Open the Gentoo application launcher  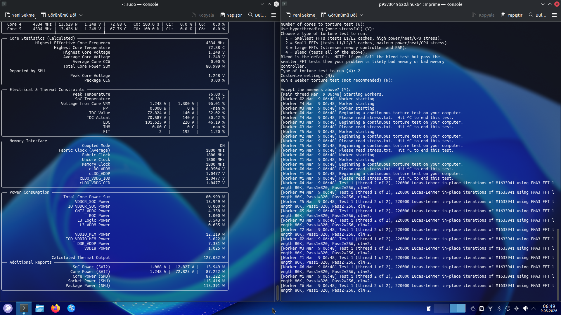8,308
